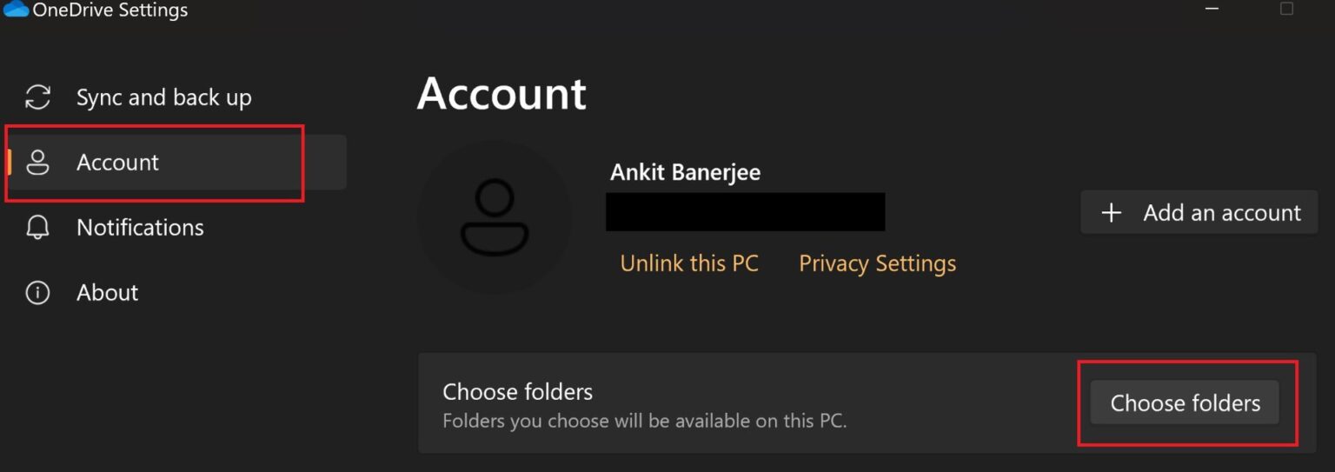The width and height of the screenshot is (1335, 472).
Task: Open the Privacy Settings link
Action: [877, 263]
